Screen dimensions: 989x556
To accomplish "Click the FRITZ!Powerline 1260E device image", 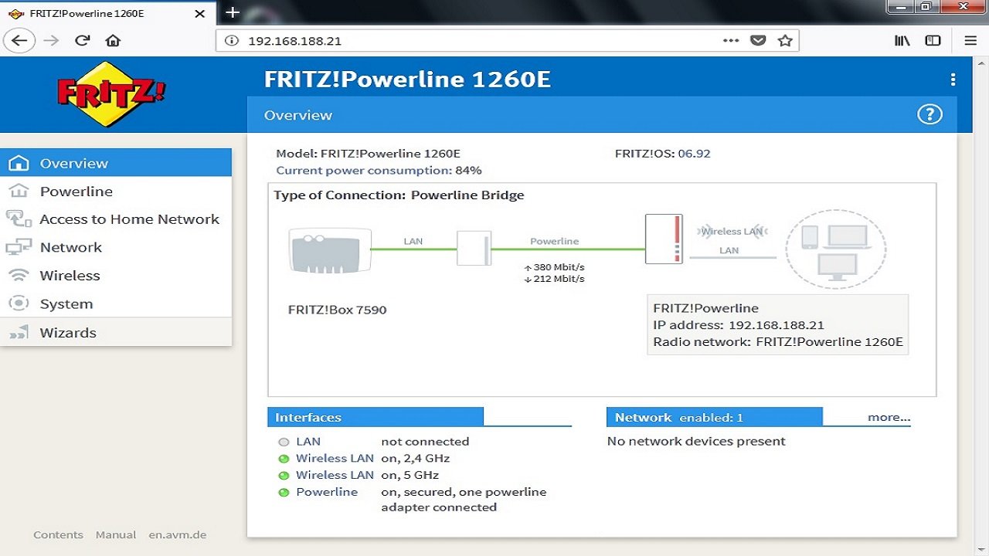I will (664, 239).
